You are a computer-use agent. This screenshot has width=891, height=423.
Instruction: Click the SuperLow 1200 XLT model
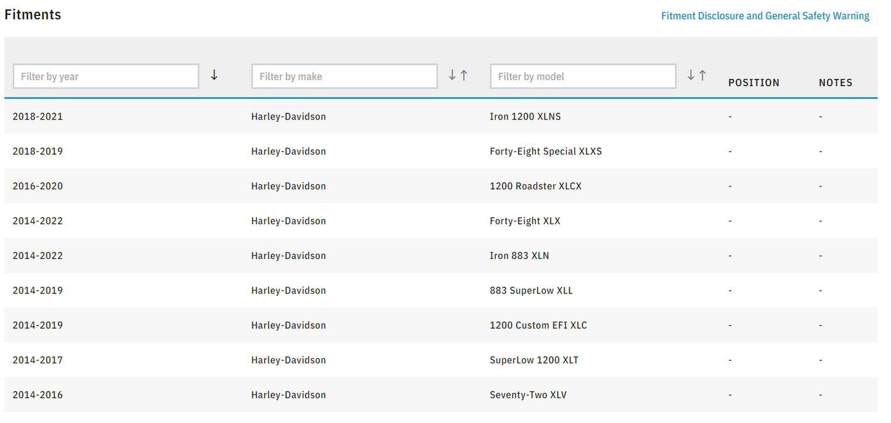click(533, 360)
